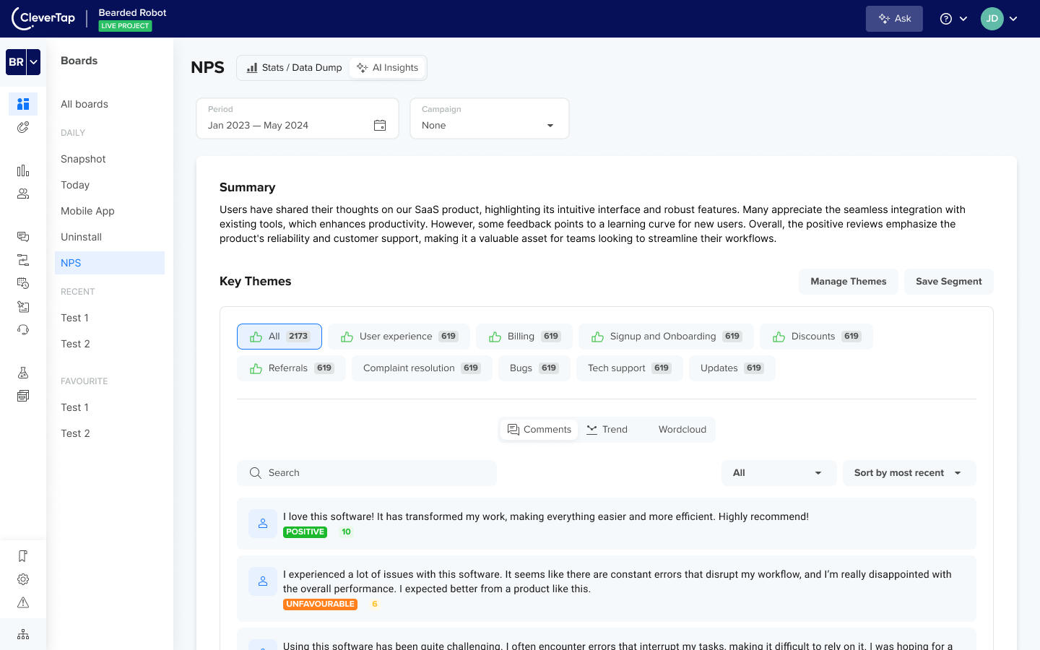Click the warning triangle icon
This screenshot has width=1040, height=650.
point(23,602)
